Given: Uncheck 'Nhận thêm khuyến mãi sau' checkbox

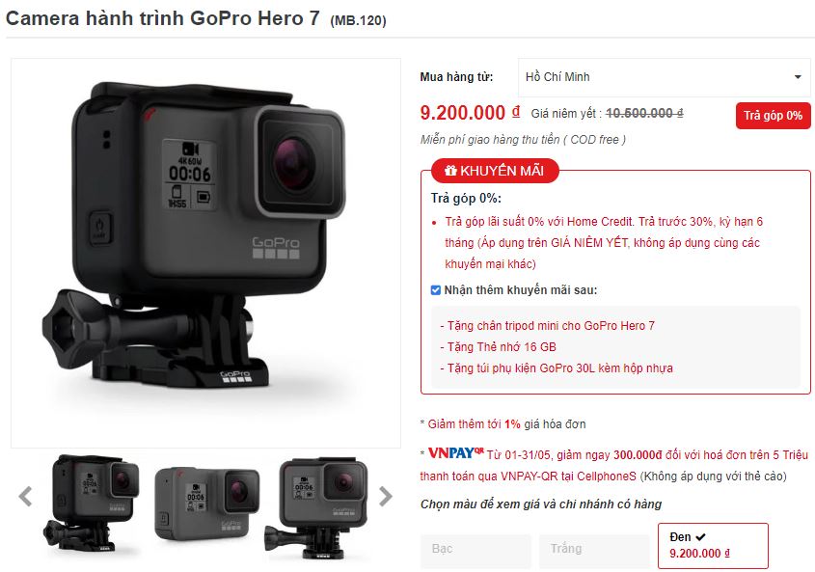Looking at the screenshot, I should click(x=436, y=290).
